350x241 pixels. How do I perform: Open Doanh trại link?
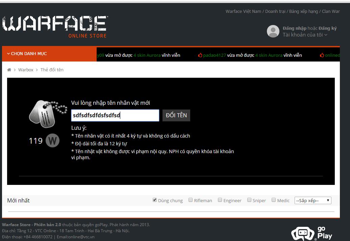(275, 11)
